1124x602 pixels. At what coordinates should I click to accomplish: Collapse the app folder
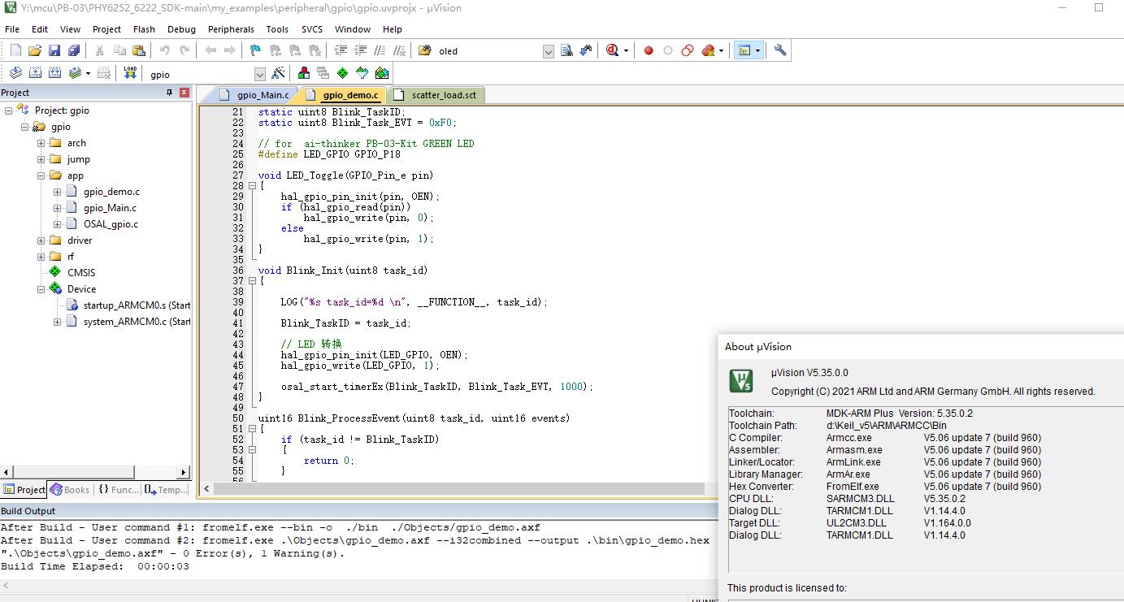(x=41, y=175)
